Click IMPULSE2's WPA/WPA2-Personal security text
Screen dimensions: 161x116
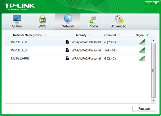coord(86,42)
